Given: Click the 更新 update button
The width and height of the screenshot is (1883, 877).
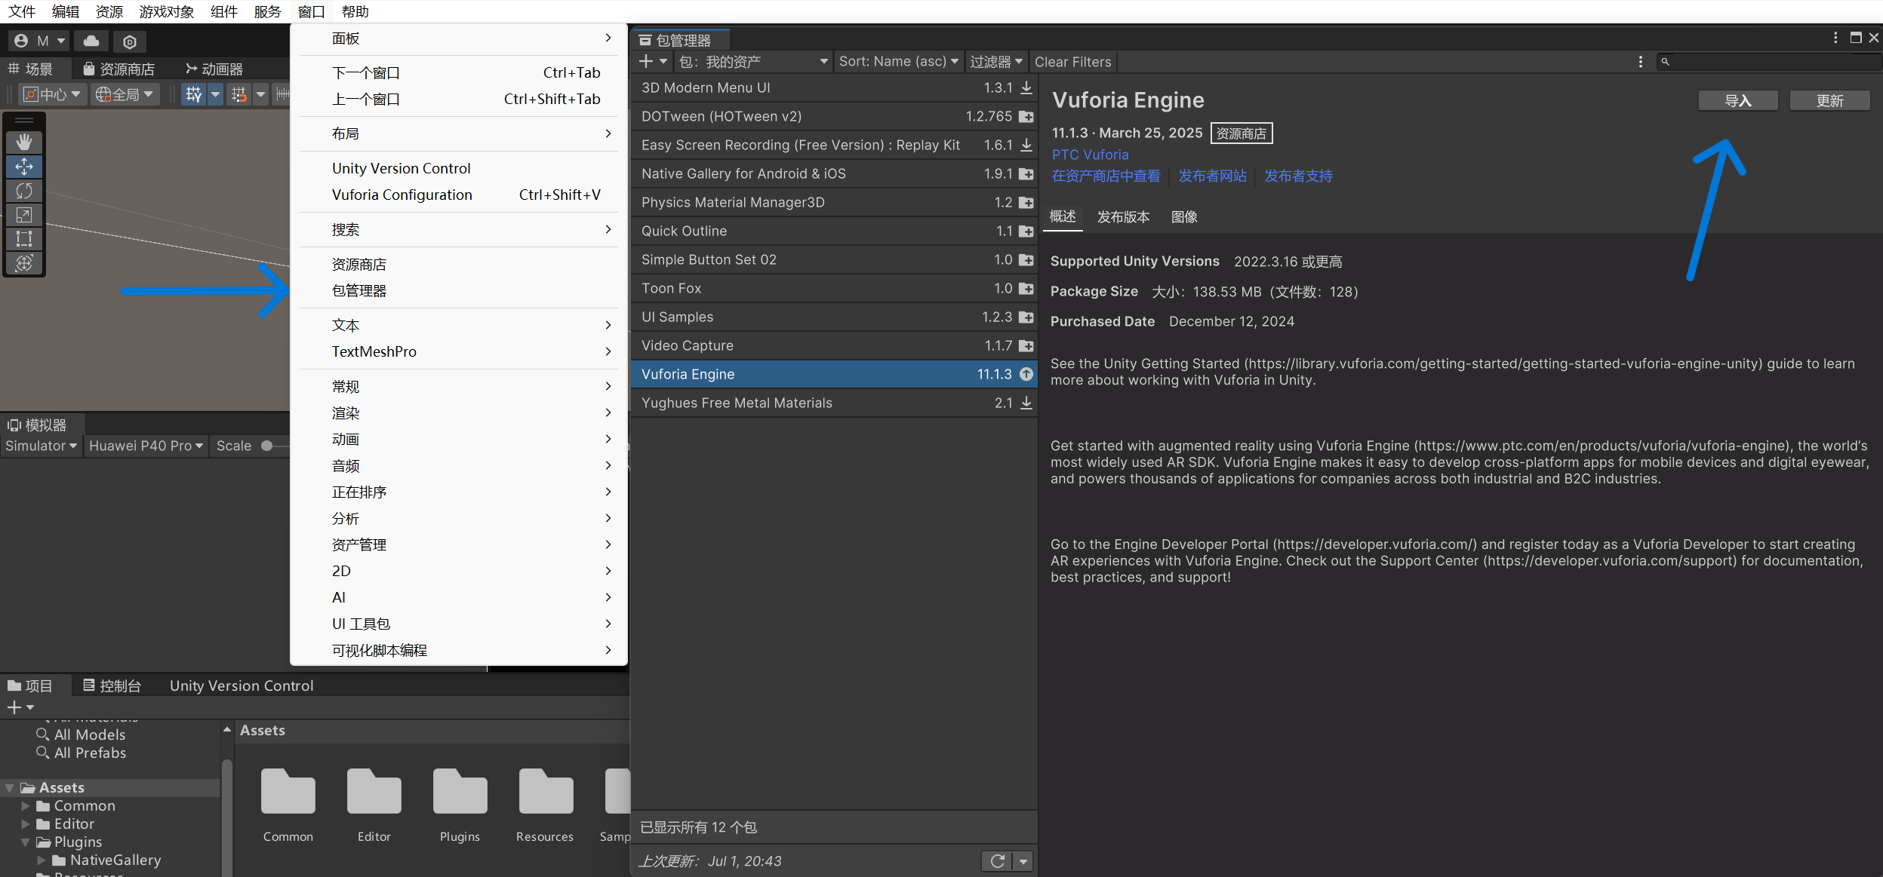Looking at the screenshot, I should (1829, 101).
